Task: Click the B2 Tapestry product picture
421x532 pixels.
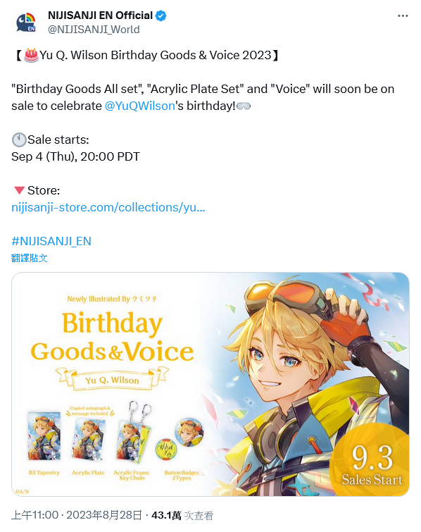Action: 44,436
